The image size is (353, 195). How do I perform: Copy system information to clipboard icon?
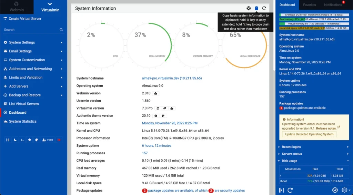[x=256, y=8]
